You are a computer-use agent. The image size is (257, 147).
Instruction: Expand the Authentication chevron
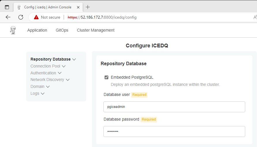pyautogui.click(x=60, y=73)
